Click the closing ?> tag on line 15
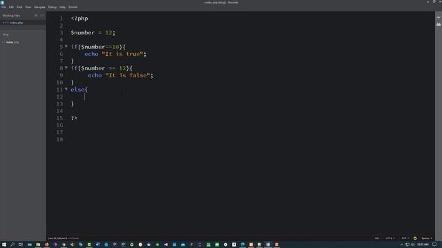The image size is (442, 248). click(74, 118)
